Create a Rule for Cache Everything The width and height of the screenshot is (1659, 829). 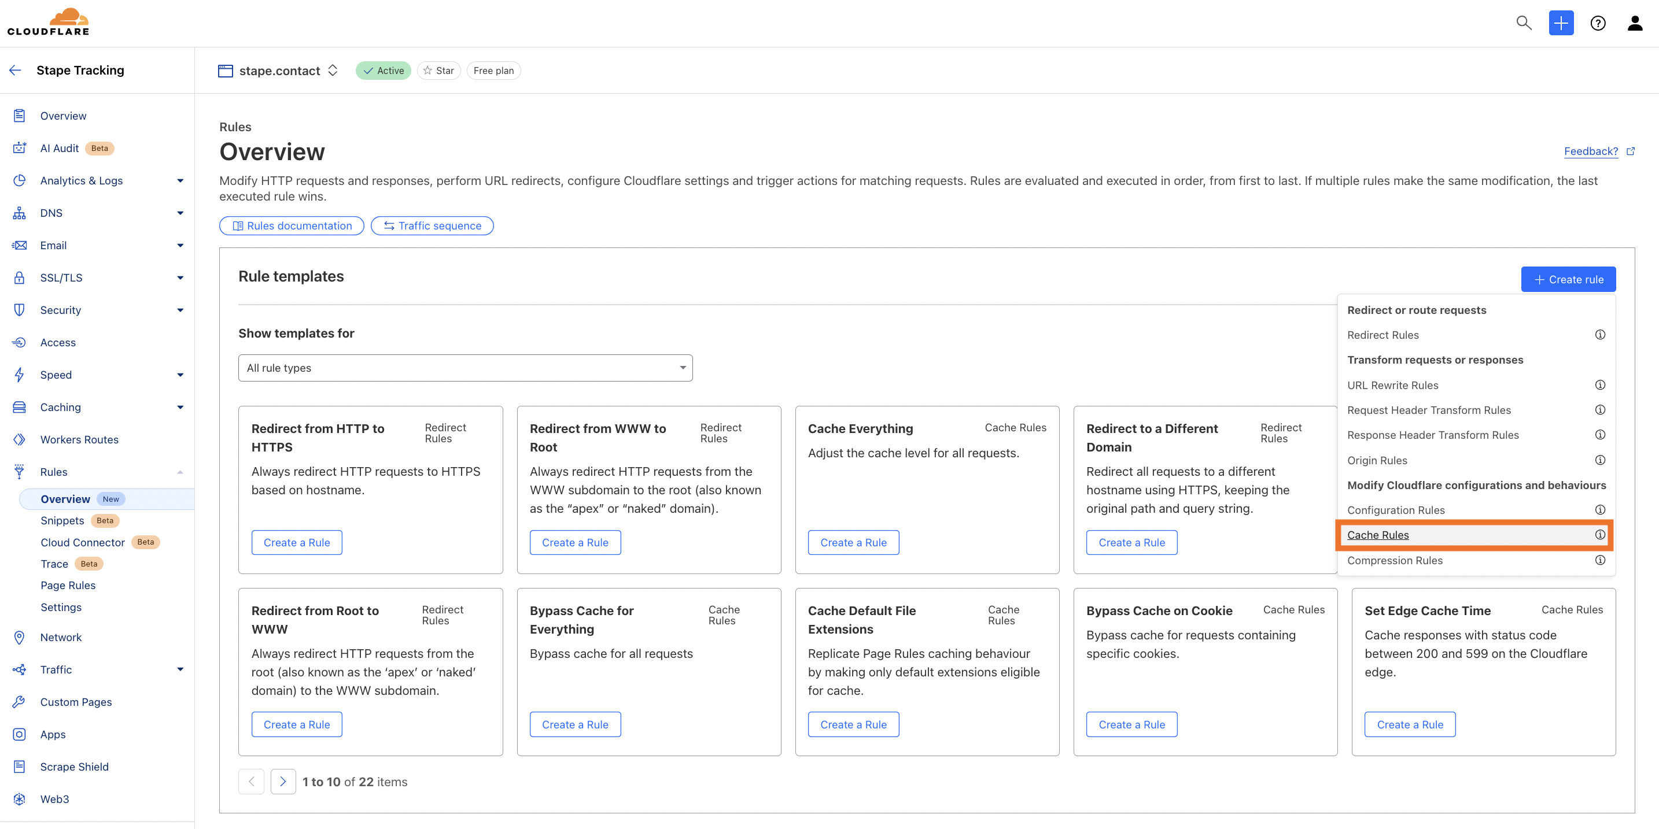click(x=853, y=543)
